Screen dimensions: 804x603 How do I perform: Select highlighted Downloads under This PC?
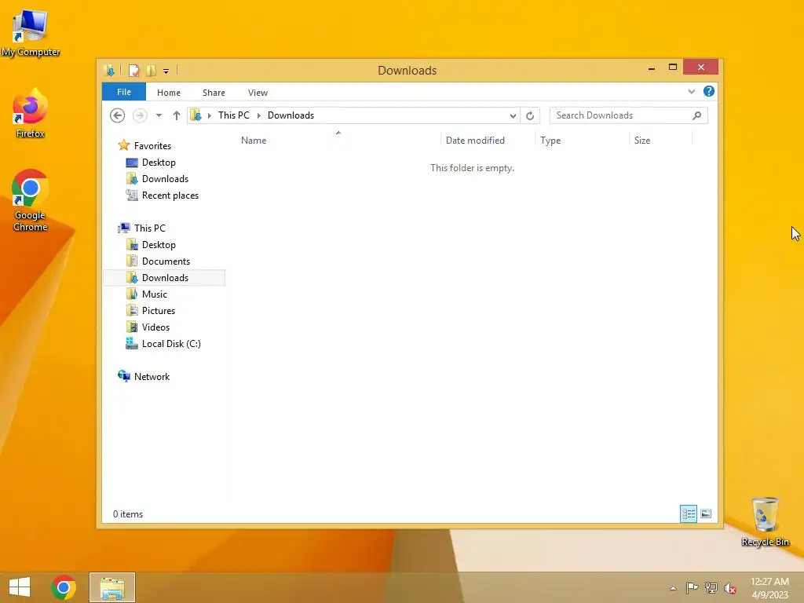pyautogui.click(x=164, y=278)
